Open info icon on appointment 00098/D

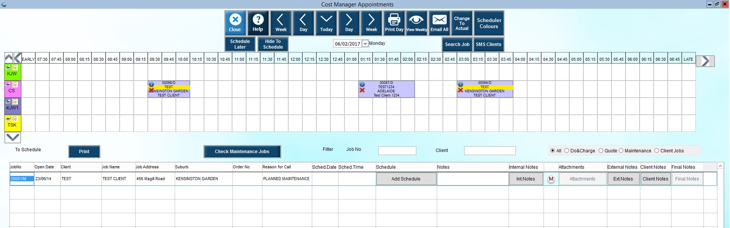pyautogui.click(x=151, y=84)
